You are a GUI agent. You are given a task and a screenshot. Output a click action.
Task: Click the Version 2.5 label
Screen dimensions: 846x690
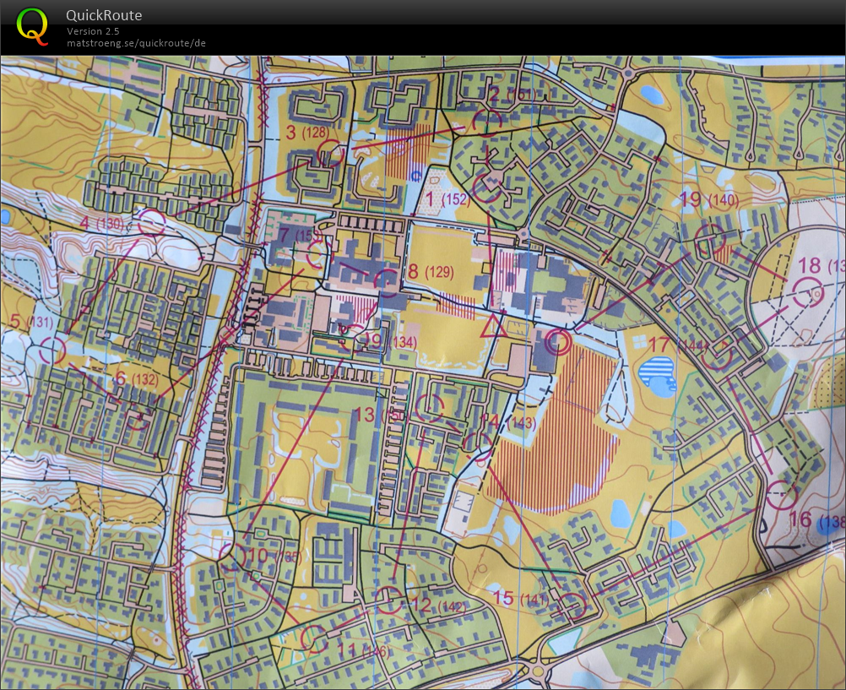pyautogui.click(x=93, y=31)
